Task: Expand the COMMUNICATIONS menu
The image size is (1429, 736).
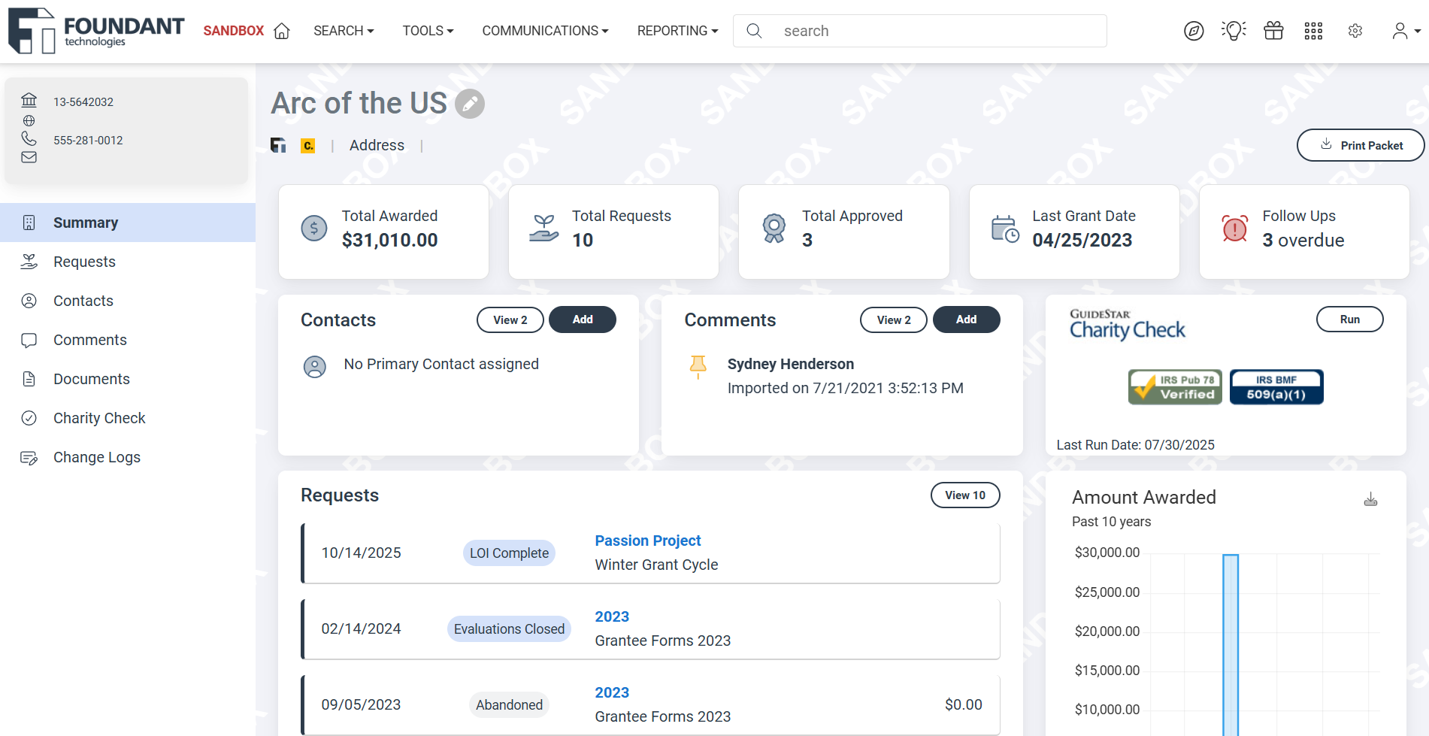Action: point(545,31)
